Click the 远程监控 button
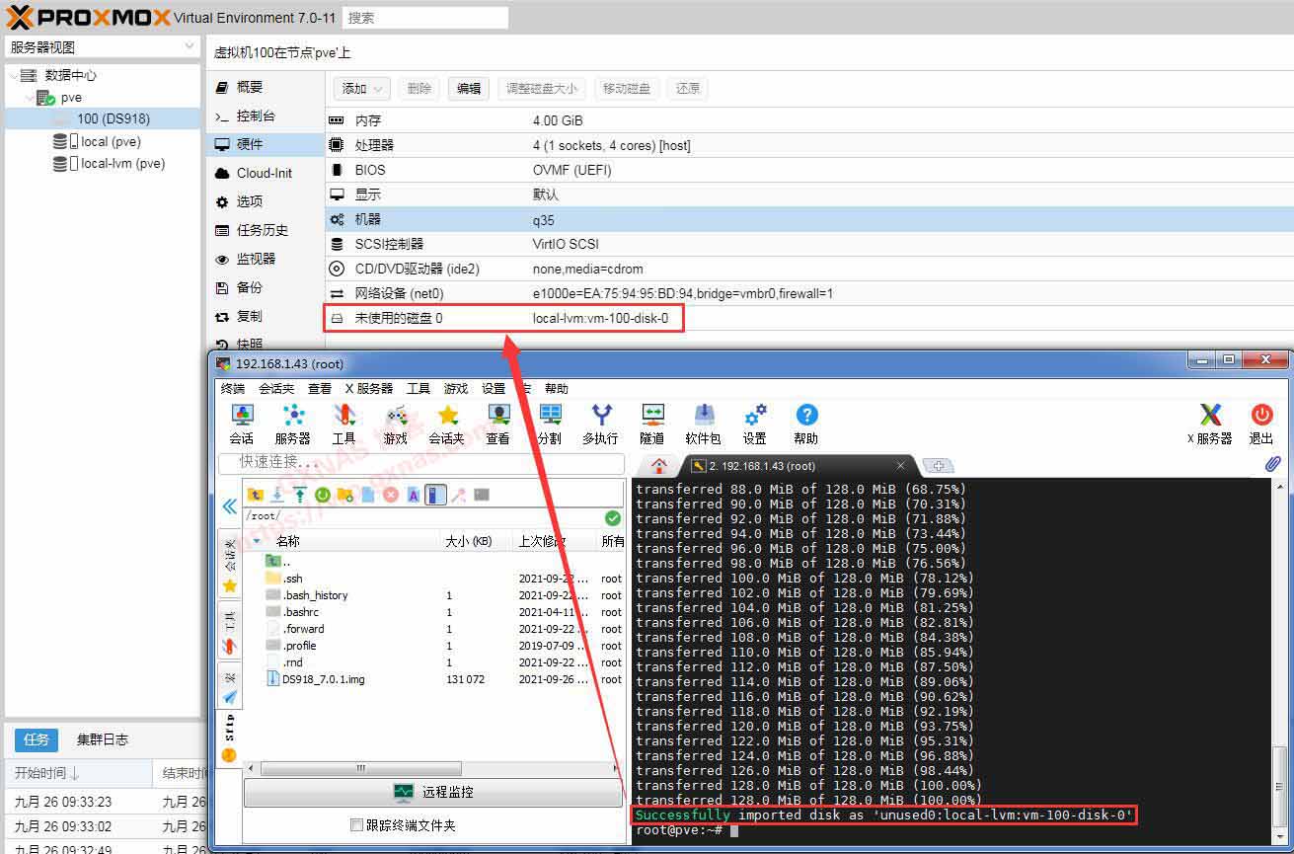Viewport: 1294px width, 854px height. [x=432, y=793]
